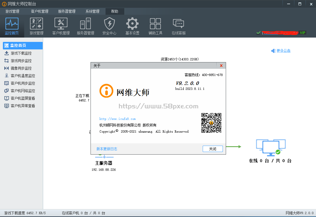Click 游戏下载监控 download icon in sidebar

[7, 53]
